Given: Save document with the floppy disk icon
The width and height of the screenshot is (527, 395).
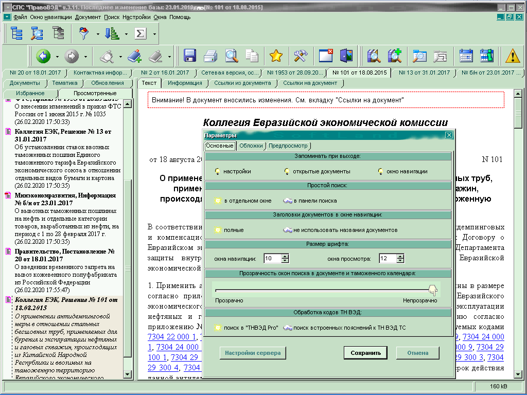Looking at the screenshot, I should click(x=190, y=56).
